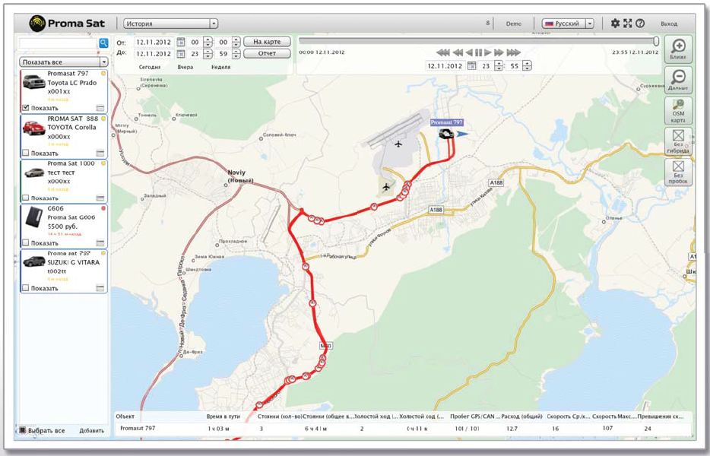Click the Promasat 797 car marker on map
The width and height of the screenshot is (710, 456).
pos(446,134)
